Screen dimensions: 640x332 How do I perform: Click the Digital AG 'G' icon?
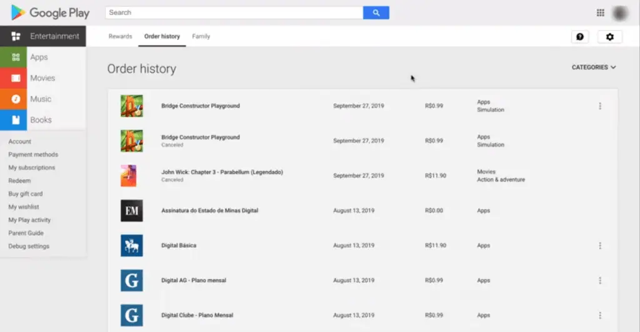[x=131, y=280]
